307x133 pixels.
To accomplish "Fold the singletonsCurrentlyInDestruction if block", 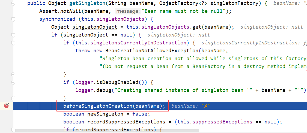I will point(13,43).
